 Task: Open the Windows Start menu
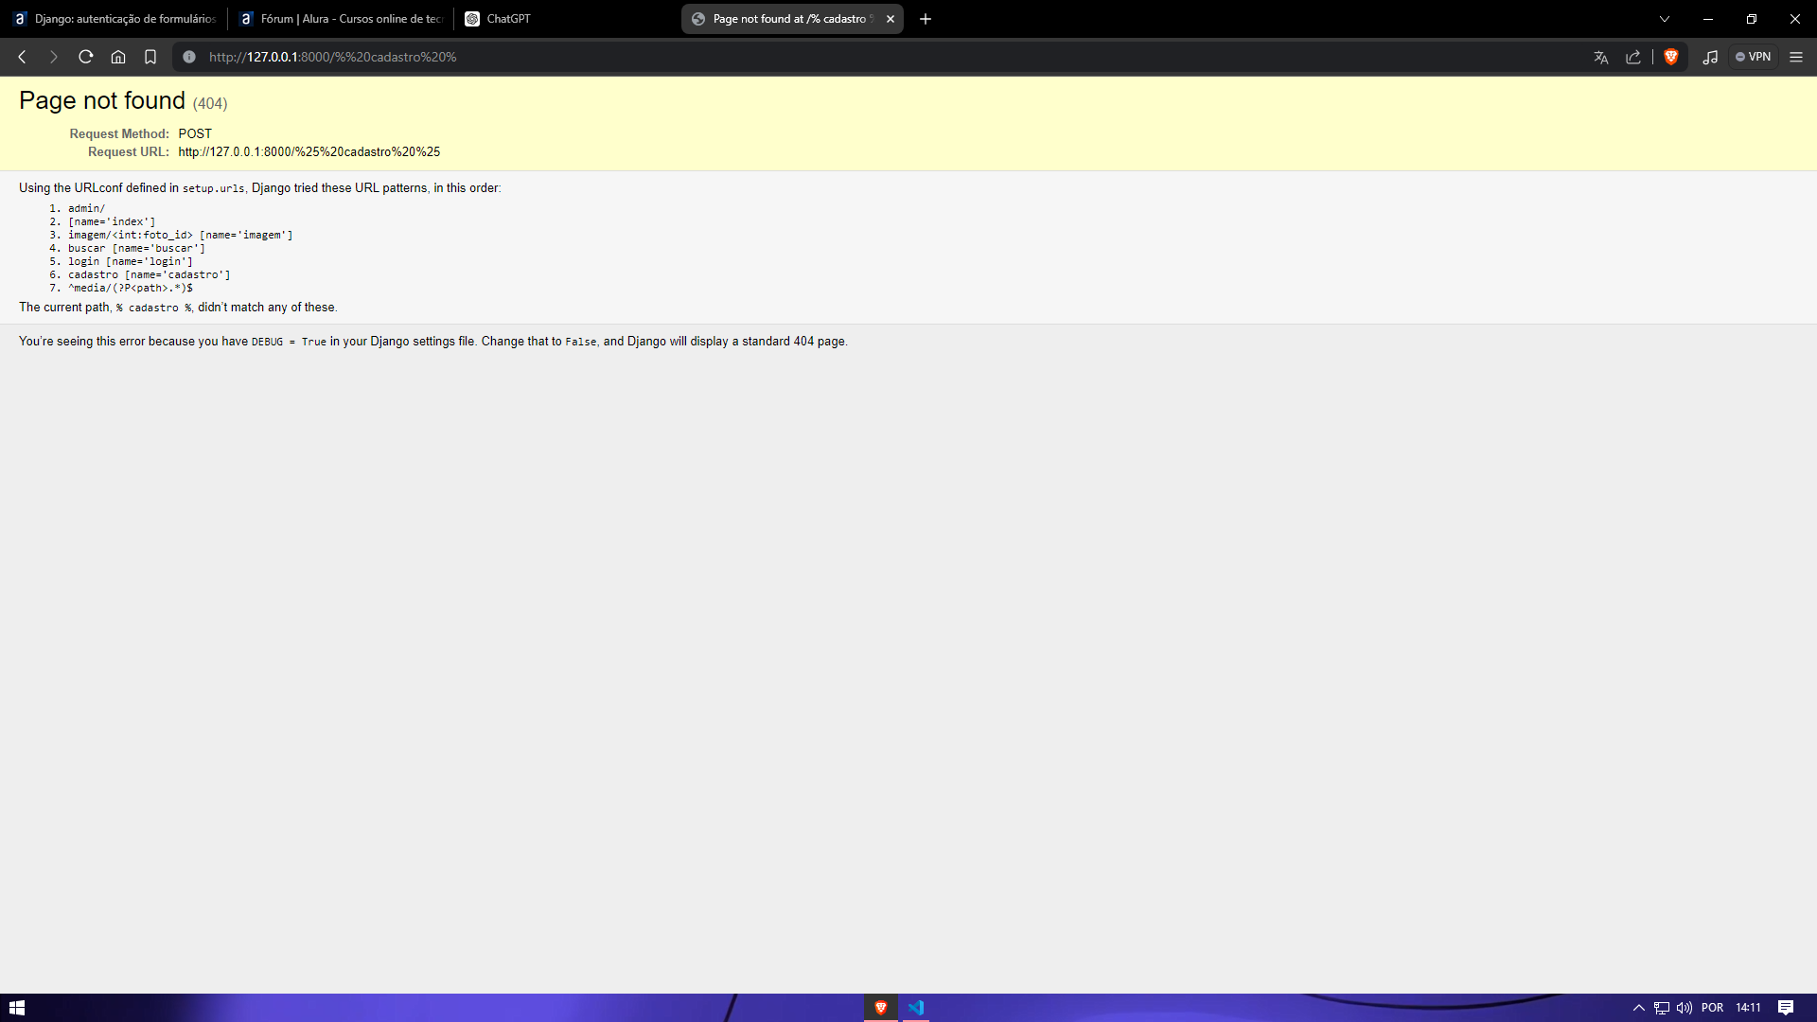[x=17, y=1008]
